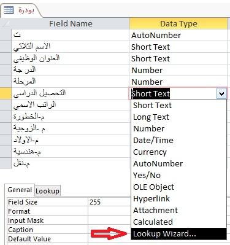Select the م -الزوجية field name cell
Viewport: 230px width, 245px height.
coord(71,128)
